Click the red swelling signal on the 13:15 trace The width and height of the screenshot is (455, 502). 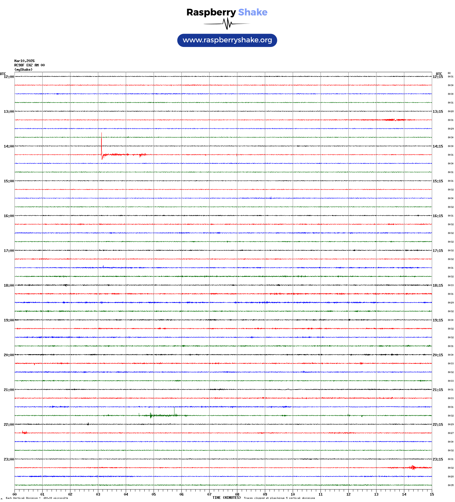point(394,120)
